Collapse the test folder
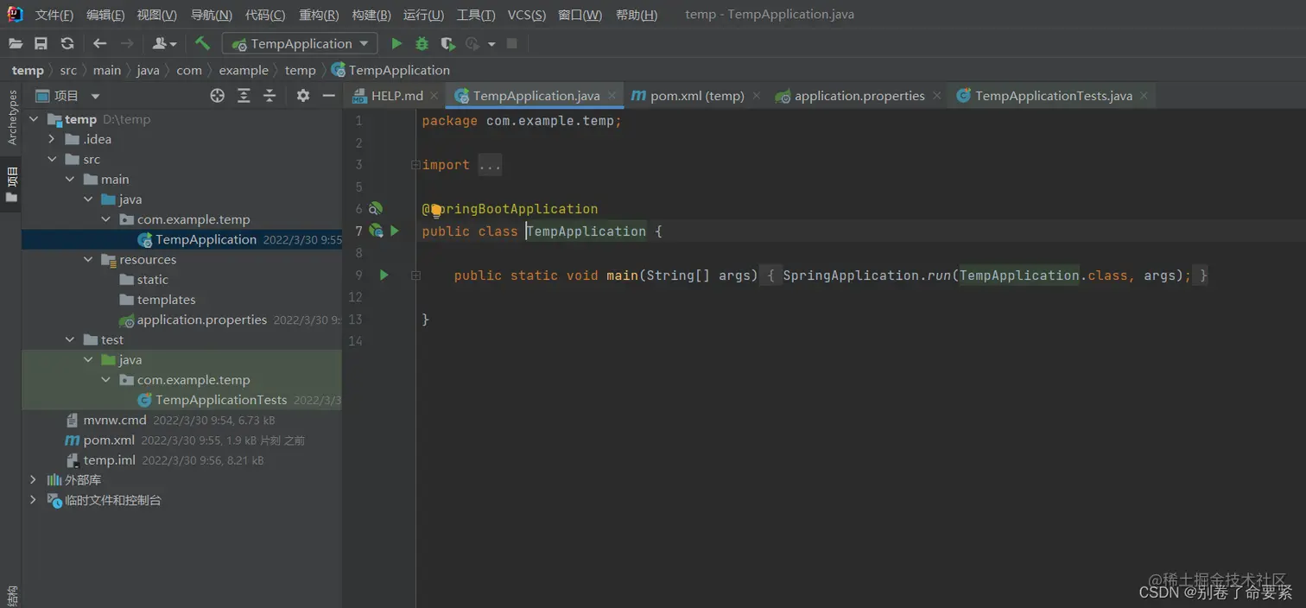The height and width of the screenshot is (608, 1306). (70, 339)
